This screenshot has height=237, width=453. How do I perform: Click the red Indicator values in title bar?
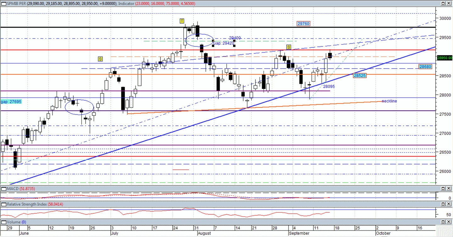[x=165, y=3]
